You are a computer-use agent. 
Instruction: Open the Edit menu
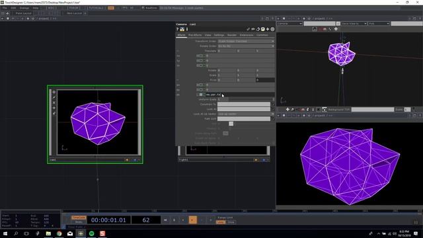[x=13, y=8]
